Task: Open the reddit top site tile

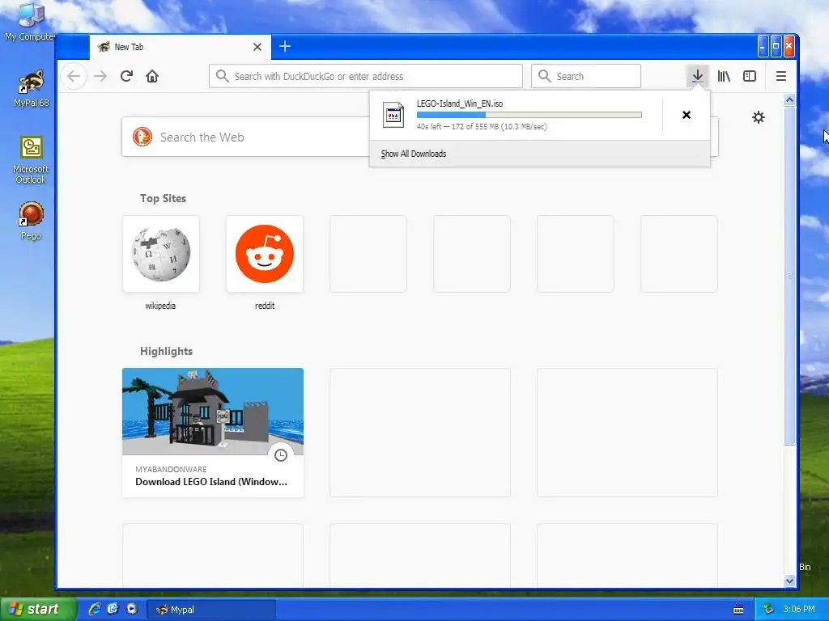Action: click(x=265, y=254)
